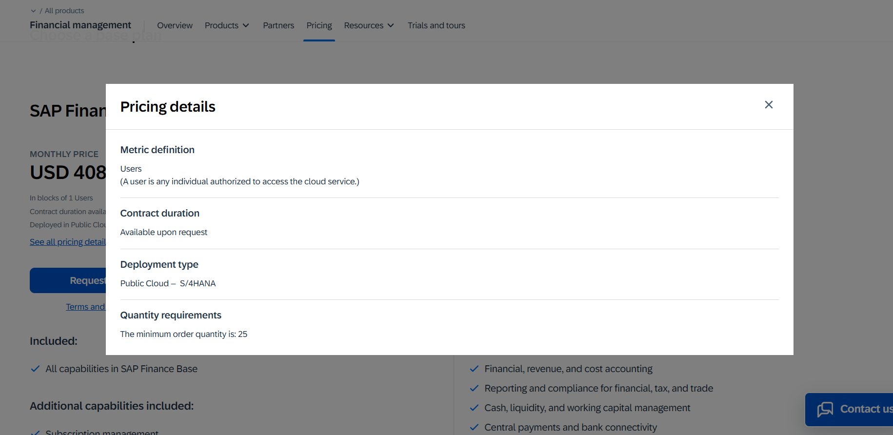Image resolution: width=893 pixels, height=435 pixels.
Task: Expand the Products dropdown menu
Action: coord(227,25)
